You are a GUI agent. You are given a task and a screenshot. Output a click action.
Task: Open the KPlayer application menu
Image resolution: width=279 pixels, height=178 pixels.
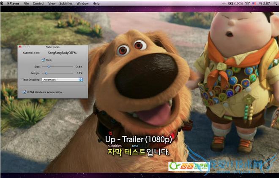(13, 3)
